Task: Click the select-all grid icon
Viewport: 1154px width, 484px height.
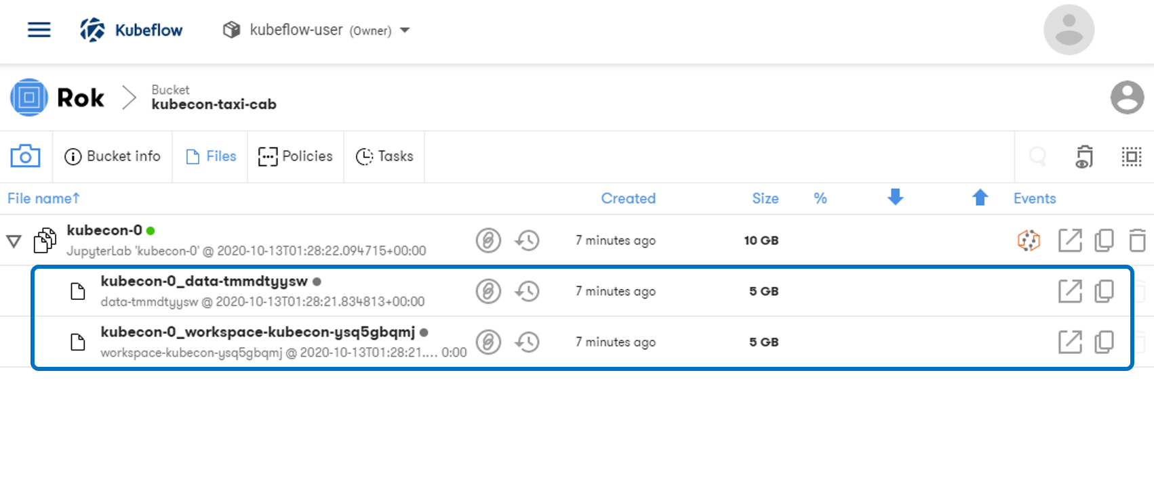Action: point(1131,156)
